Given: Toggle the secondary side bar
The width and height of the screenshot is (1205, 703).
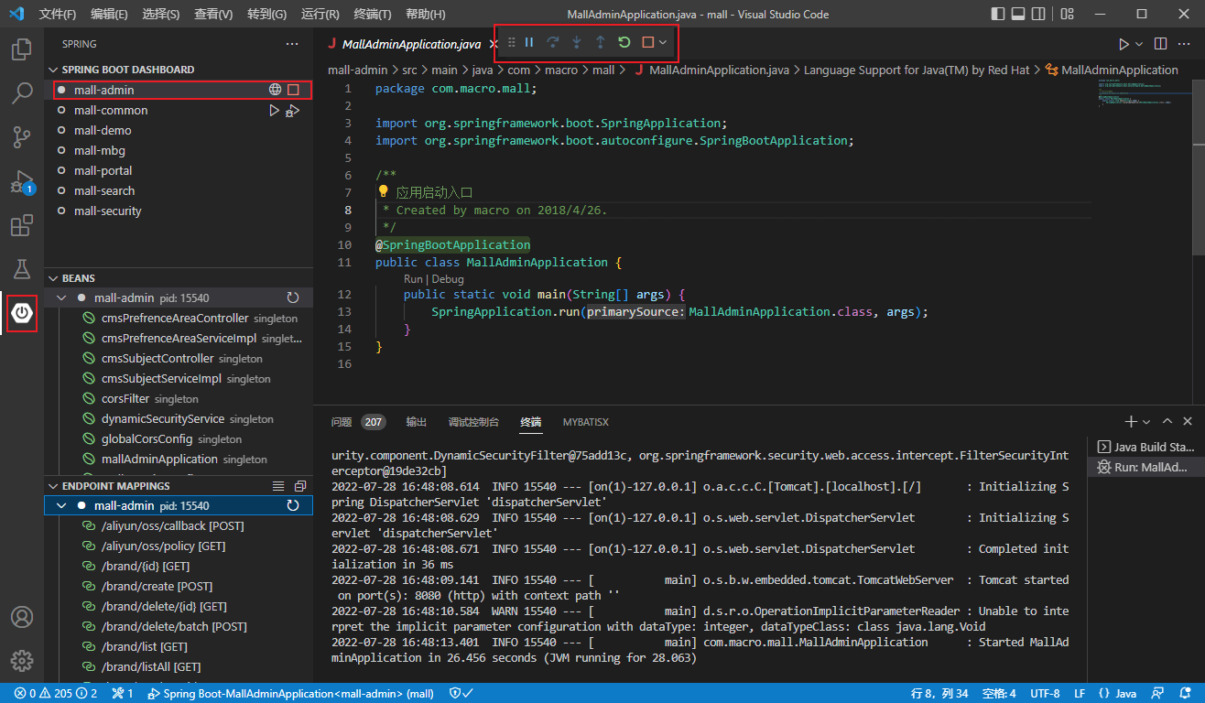Looking at the screenshot, I should [1040, 15].
